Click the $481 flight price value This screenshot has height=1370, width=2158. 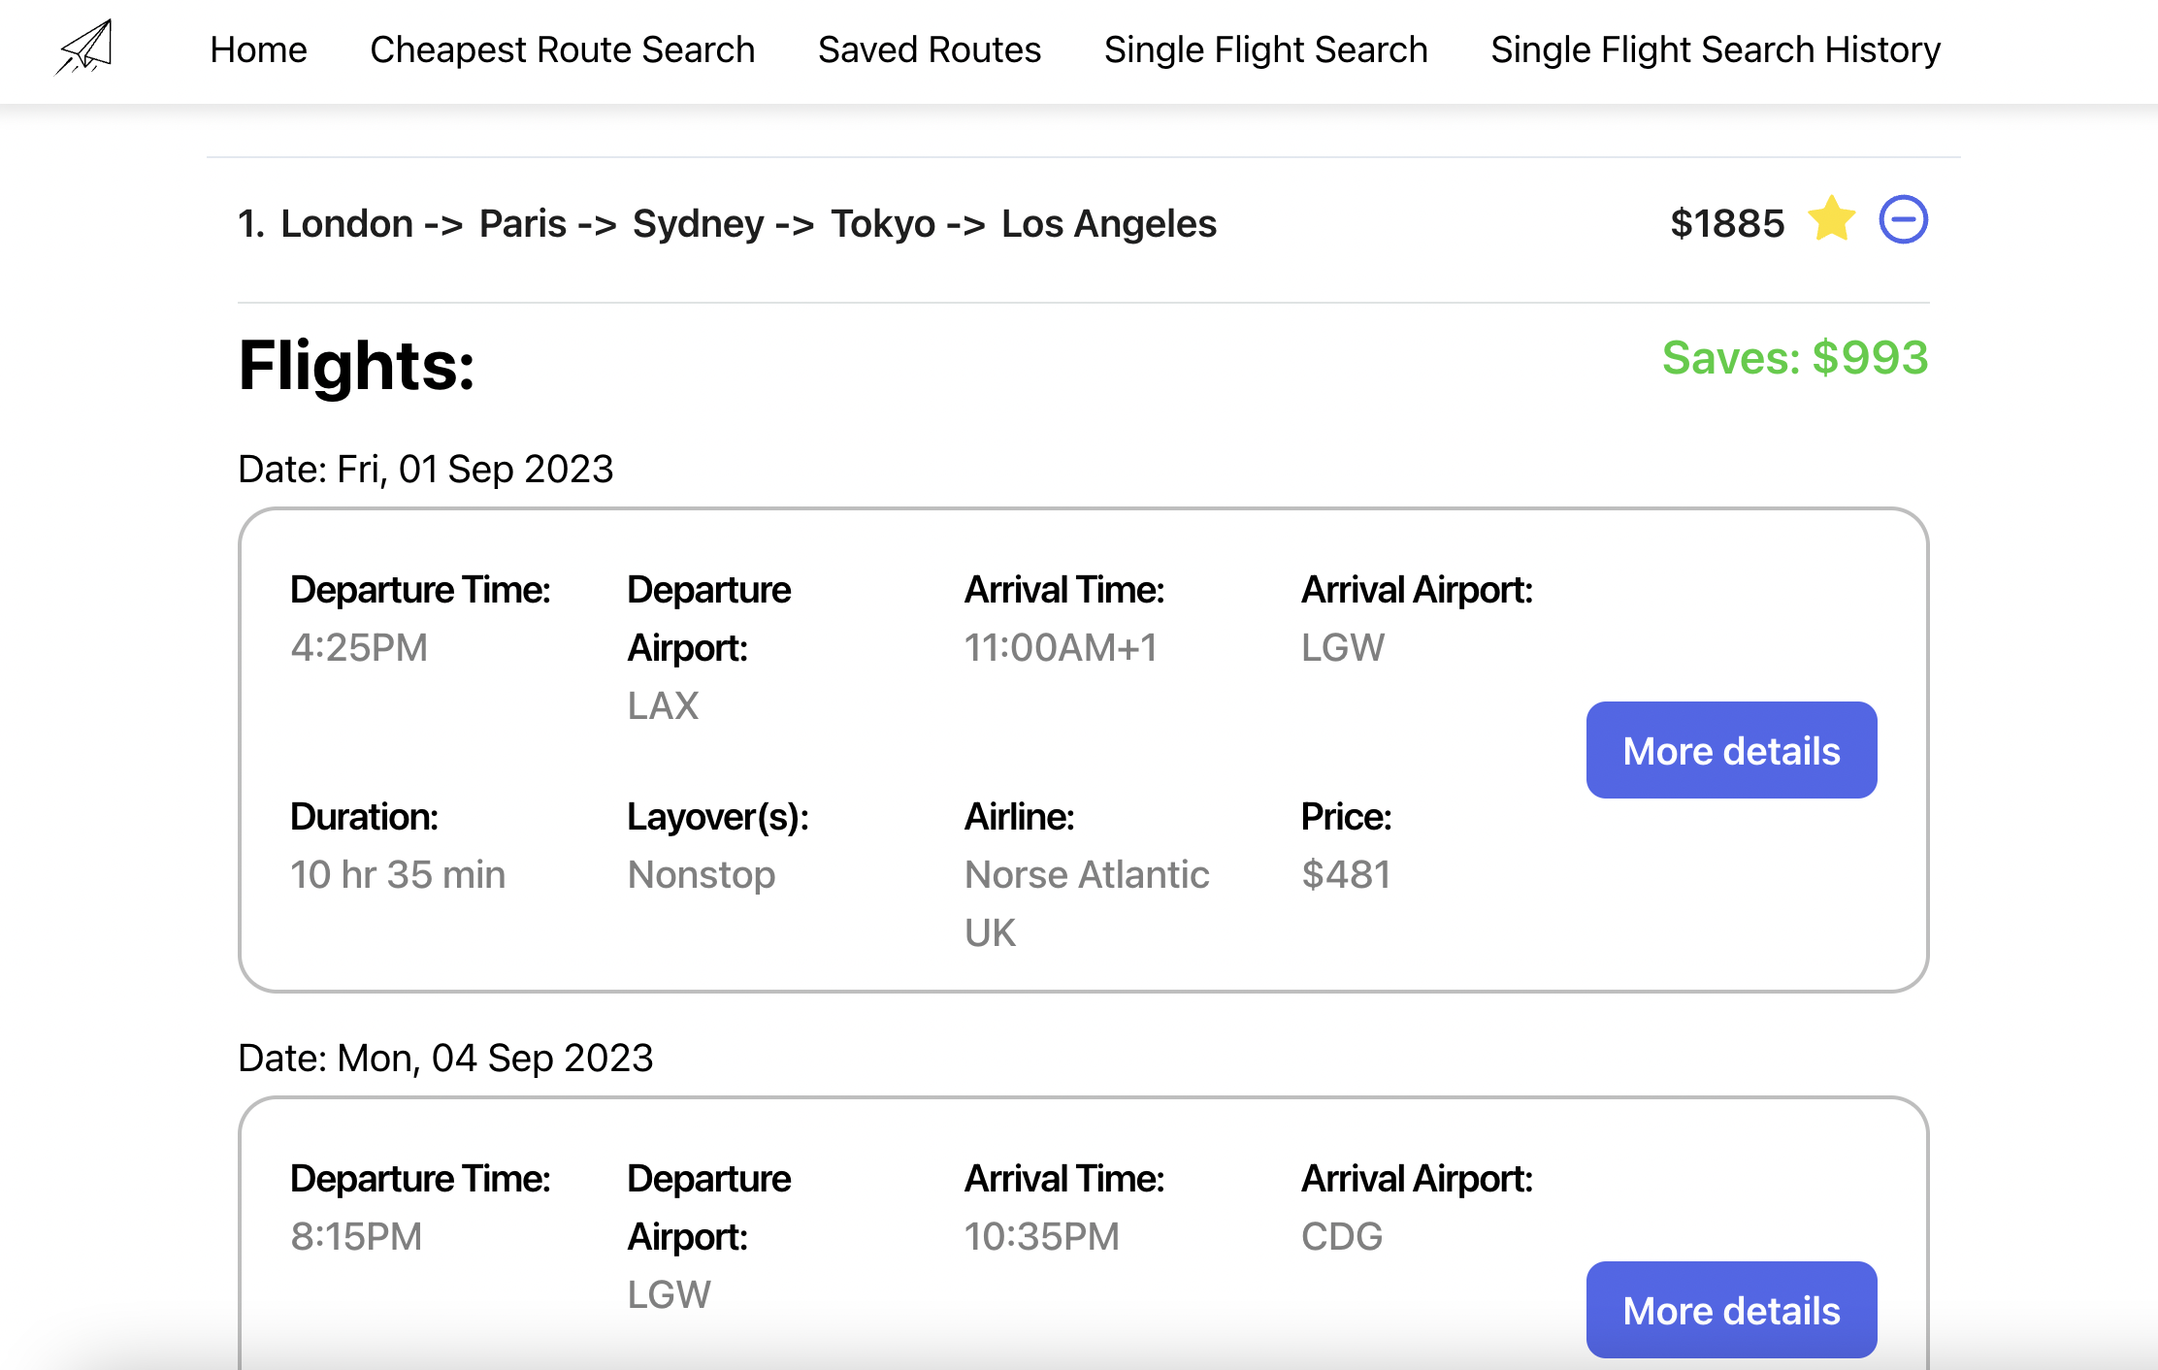point(1346,875)
